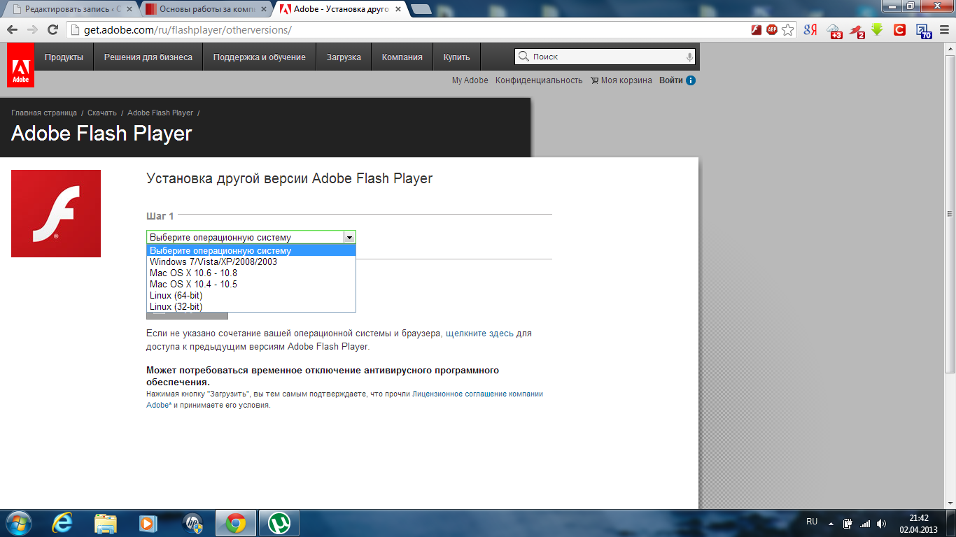Select the highlighted 'Выберите операционную систему' option
Viewport: 956px width, 537px height.
tap(251, 250)
